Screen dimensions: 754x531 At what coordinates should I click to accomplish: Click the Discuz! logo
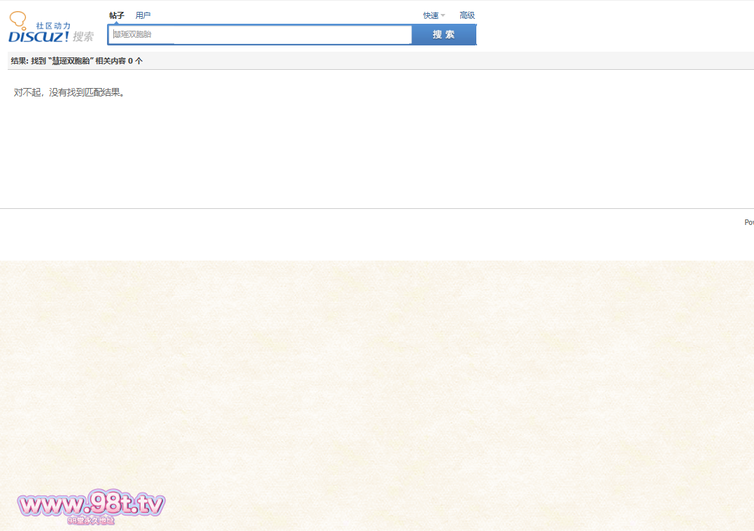pyautogui.click(x=38, y=36)
